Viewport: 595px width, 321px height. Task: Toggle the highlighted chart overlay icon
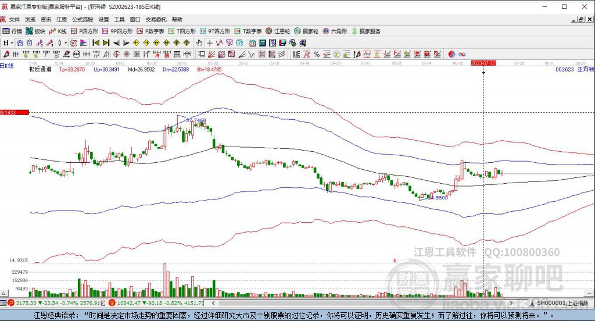pos(73,43)
